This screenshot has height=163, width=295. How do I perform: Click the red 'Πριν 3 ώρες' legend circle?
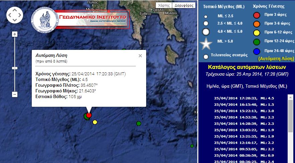tap(257, 15)
